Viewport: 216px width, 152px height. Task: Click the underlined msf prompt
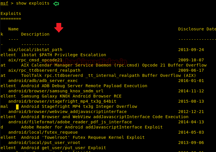4,3
